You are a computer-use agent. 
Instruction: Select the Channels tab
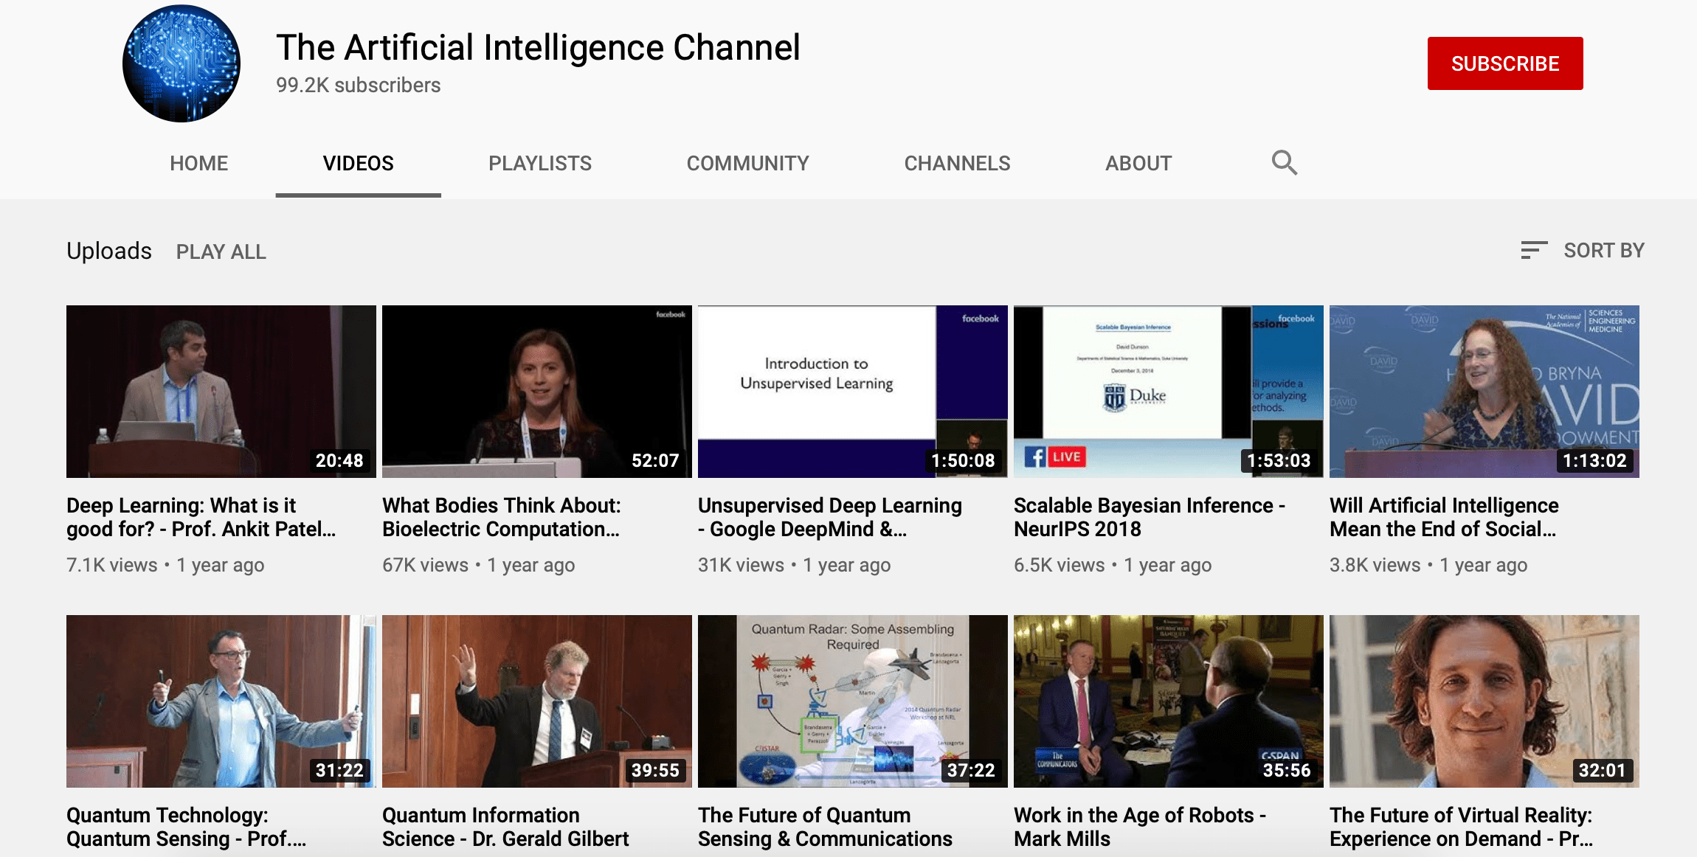coord(957,163)
